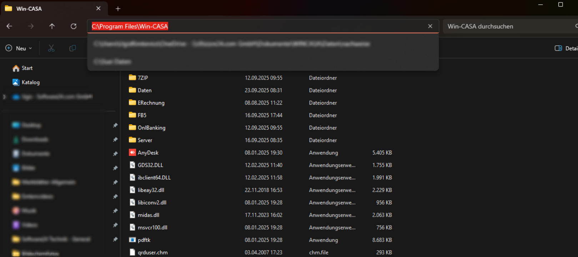
Task: Choose the second blurred address suggestion
Action: coord(263,62)
